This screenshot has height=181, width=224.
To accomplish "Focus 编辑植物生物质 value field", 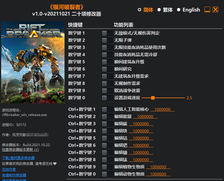I will [x=158, y=167].
